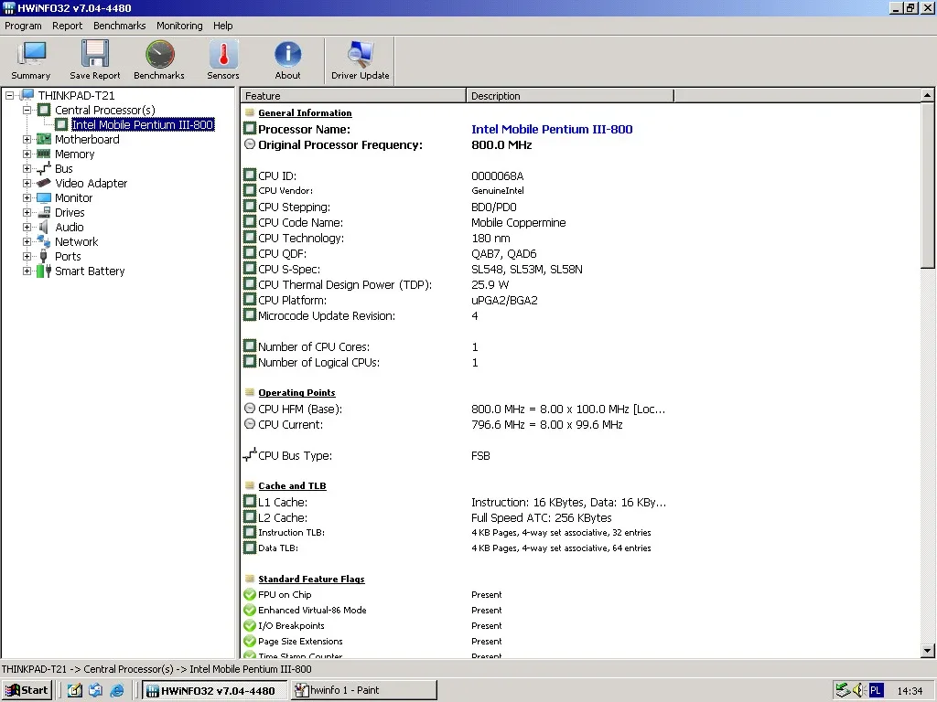This screenshot has height=702, width=937.
Task: Click the system tray clock 14:34
Action: [x=910, y=691]
